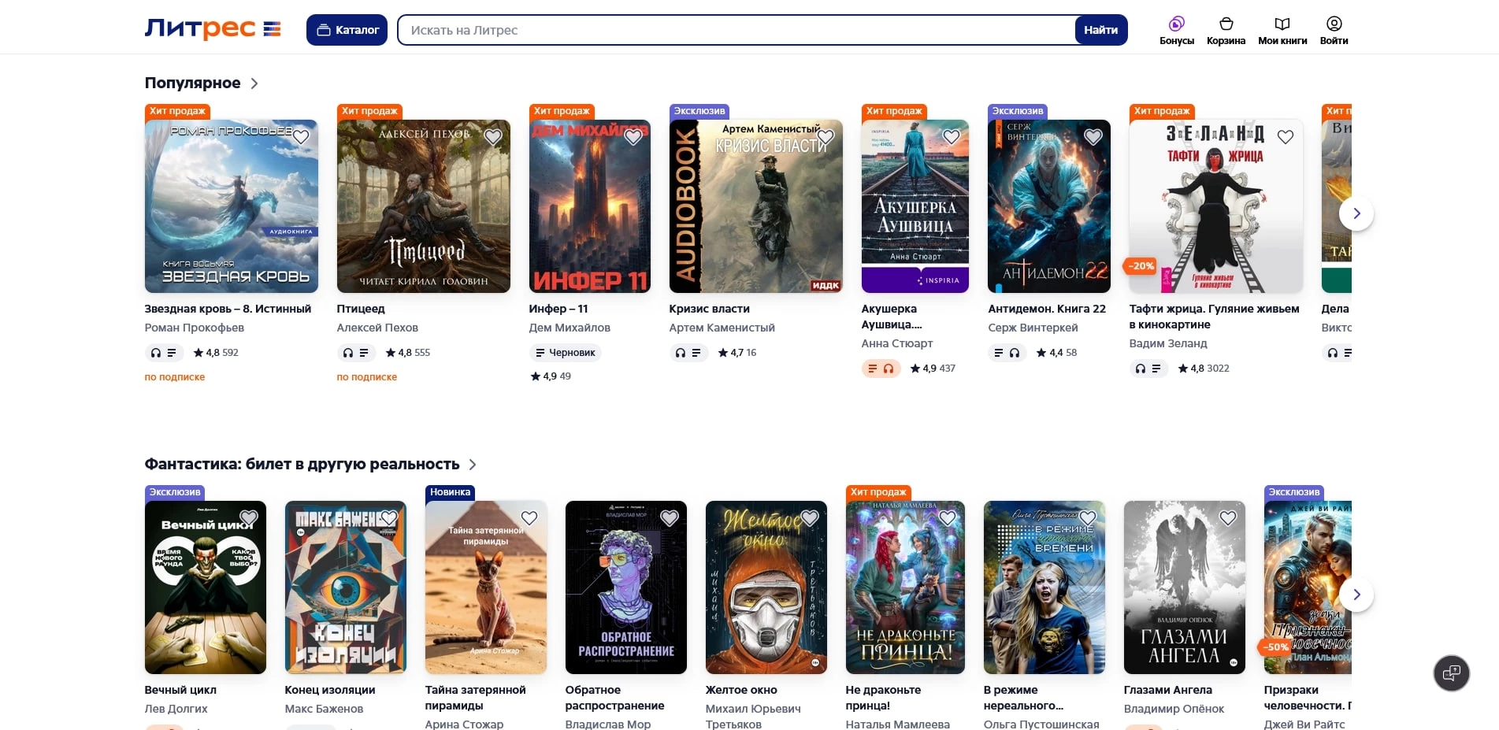Add Инфер – 11 to favorites via heart
Screen dimensions: 1499x730
coord(633,137)
